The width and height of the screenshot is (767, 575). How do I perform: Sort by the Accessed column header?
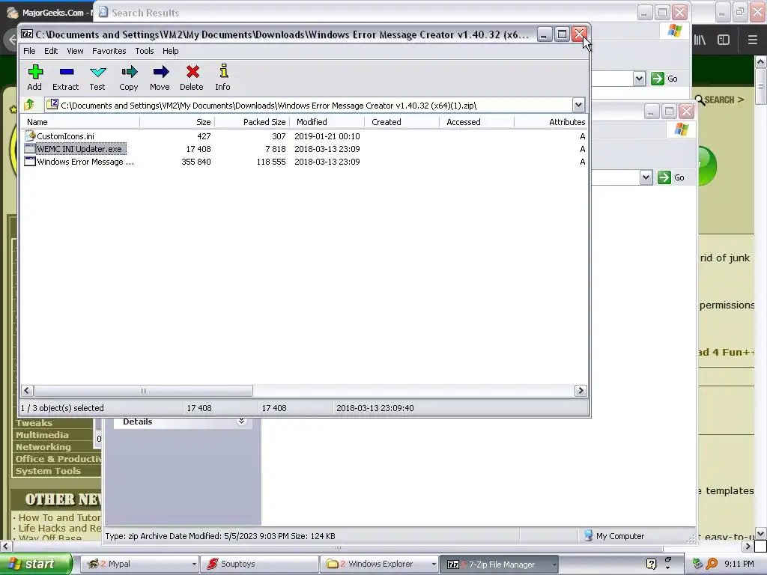coord(476,122)
